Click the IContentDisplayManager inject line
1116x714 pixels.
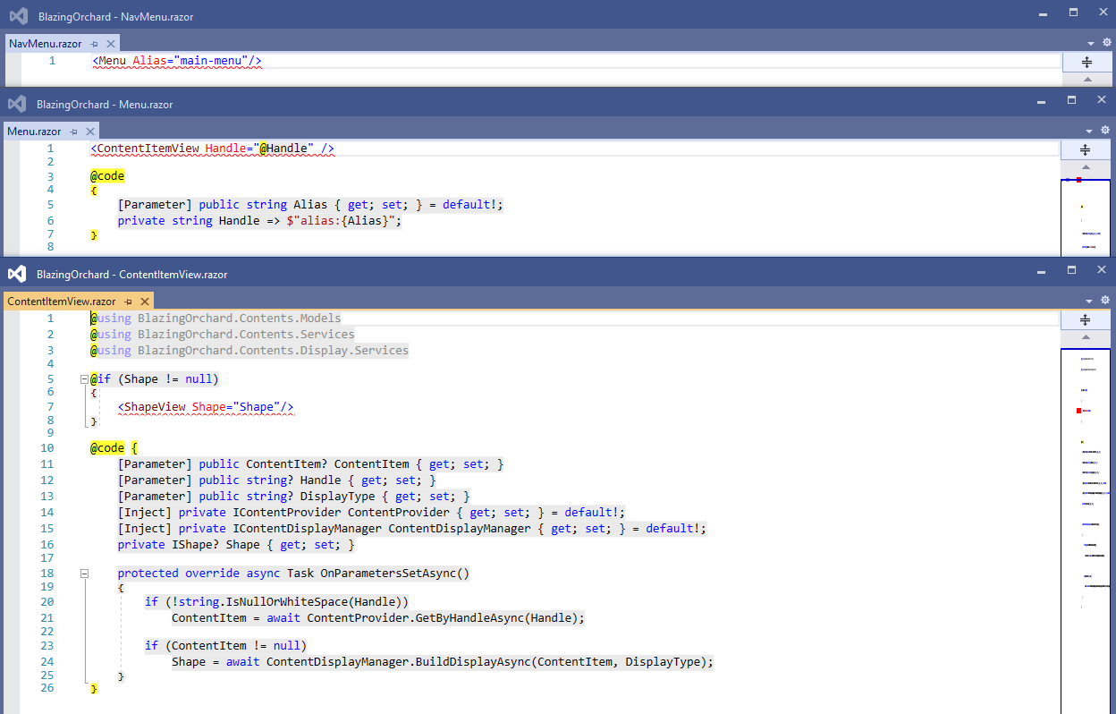412,529
